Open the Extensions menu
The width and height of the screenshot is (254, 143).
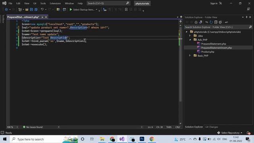(55, 3)
